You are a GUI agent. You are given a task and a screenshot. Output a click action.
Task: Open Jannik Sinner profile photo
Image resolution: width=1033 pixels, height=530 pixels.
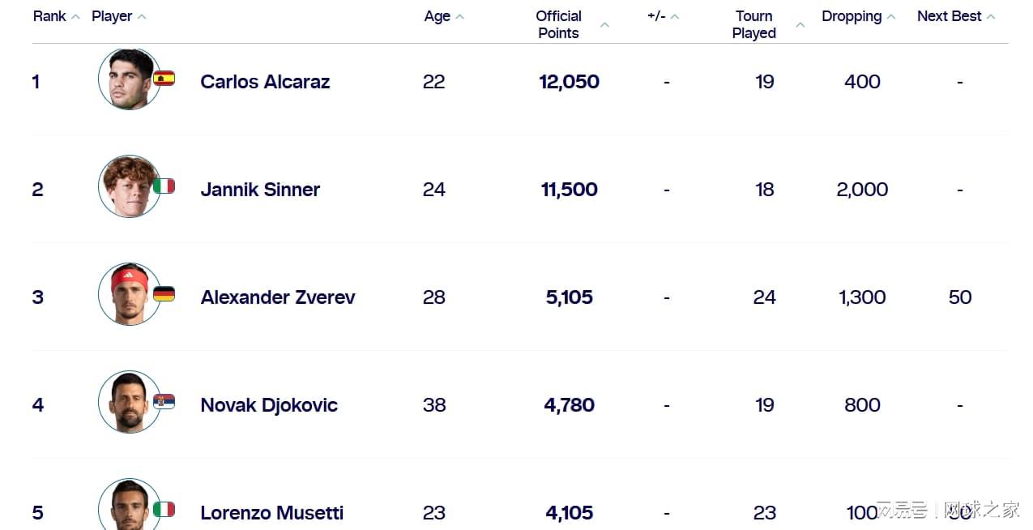point(130,187)
